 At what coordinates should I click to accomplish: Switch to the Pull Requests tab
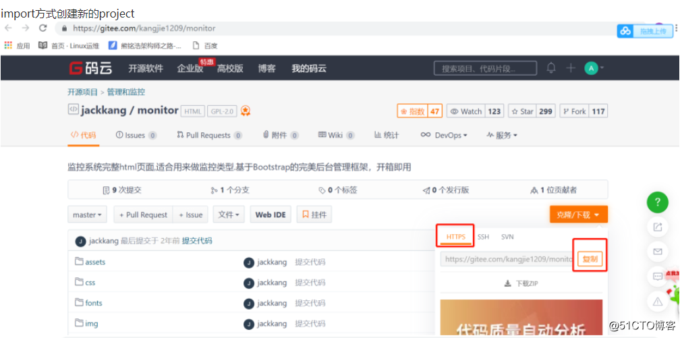[x=210, y=136]
